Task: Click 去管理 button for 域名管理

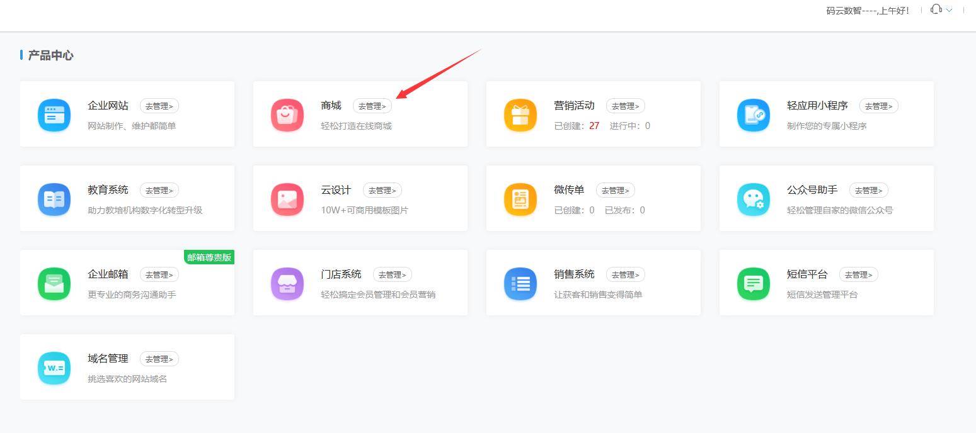Action: 159,359
